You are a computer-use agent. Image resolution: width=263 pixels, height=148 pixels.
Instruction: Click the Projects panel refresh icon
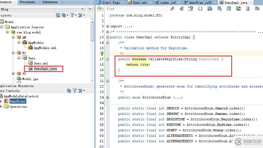click(64, 15)
